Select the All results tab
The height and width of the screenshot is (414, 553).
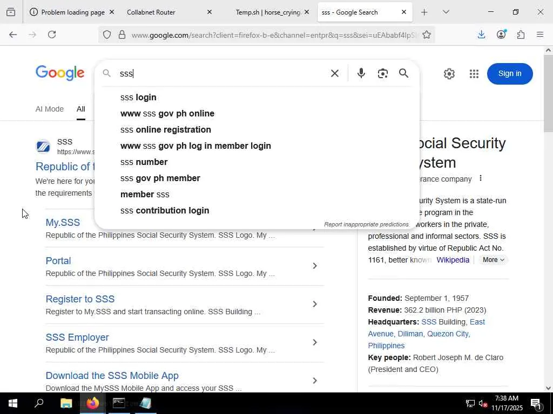pyautogui.click(x=81, y=109)
